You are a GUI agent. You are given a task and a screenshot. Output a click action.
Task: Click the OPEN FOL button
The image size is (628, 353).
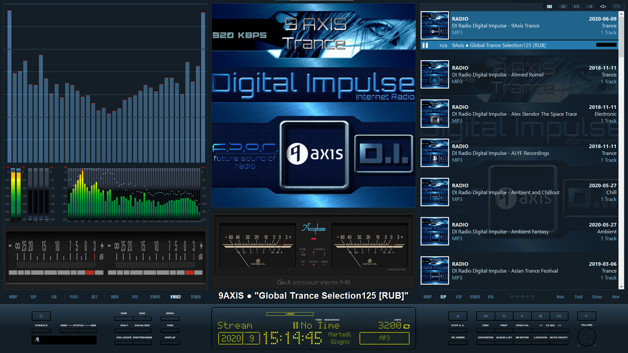tap(522, 331)
